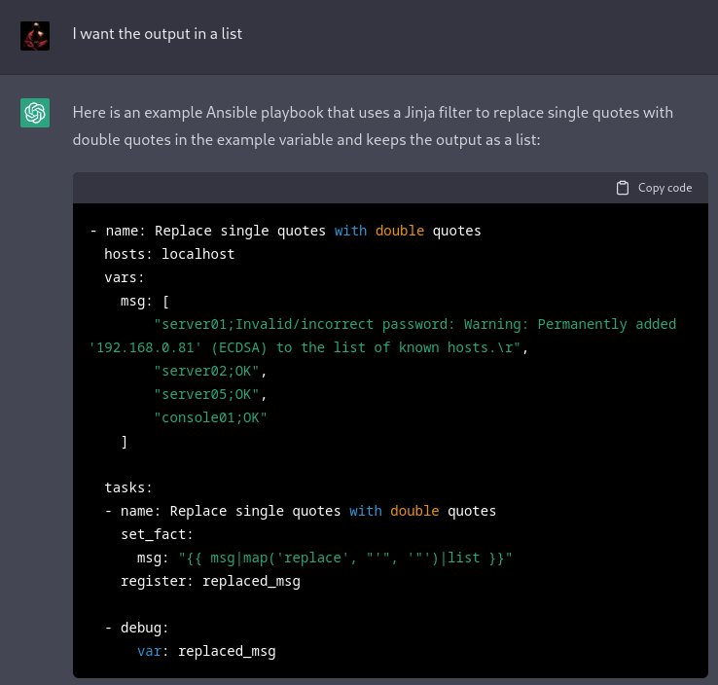Click the "tasks:" line in the playbook
The image size is (718, 685).
[x=128, y=487]
